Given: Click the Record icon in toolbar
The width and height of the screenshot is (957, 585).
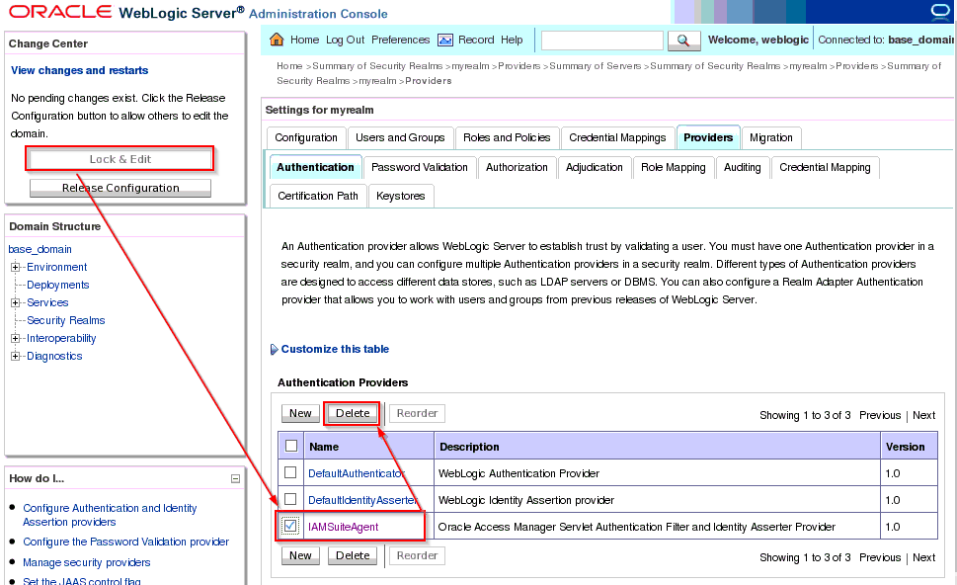Looking at the screenshot, I should (x=445, y=41).
